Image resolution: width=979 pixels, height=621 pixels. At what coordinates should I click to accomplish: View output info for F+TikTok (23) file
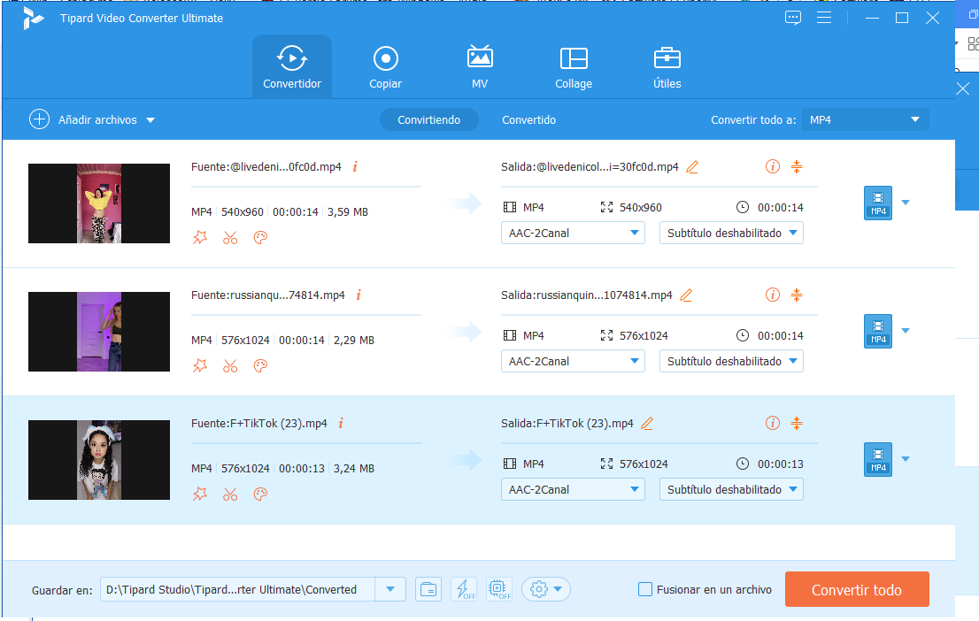773,424
